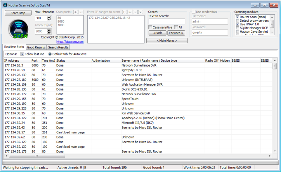Adjust timeout value using spinner arrows
This screenshot has height=172, width=281.
point(49,31)
